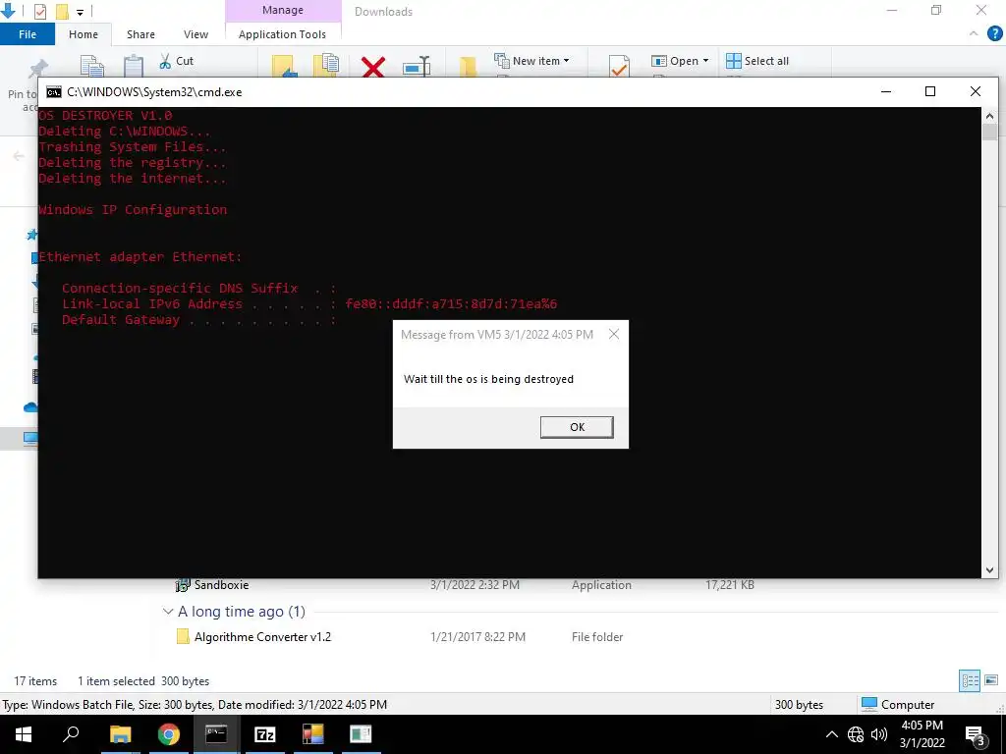Click the red Delete X icon
This screenshot has width=1006, height=754.
pos(372,67)
